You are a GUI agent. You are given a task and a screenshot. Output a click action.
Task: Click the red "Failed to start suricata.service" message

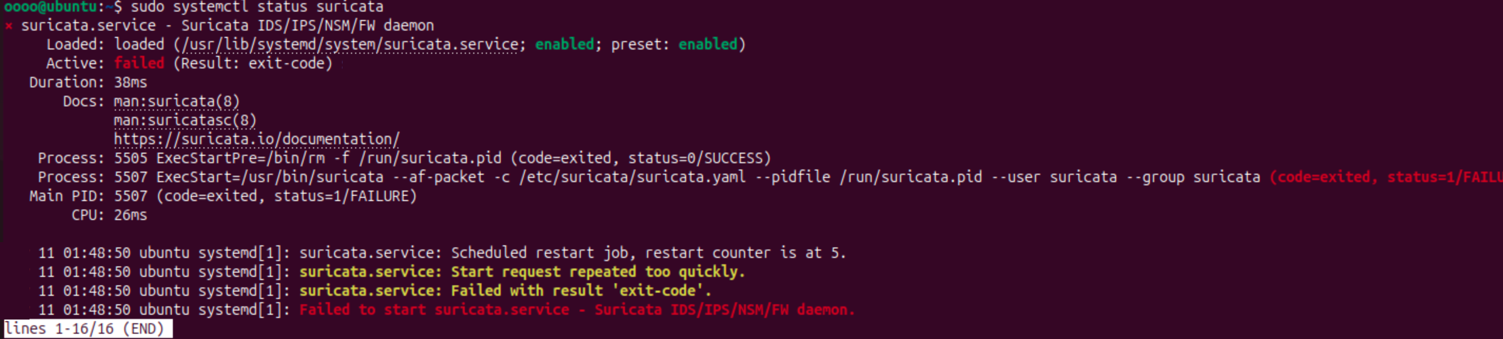[x=577, y=310]
